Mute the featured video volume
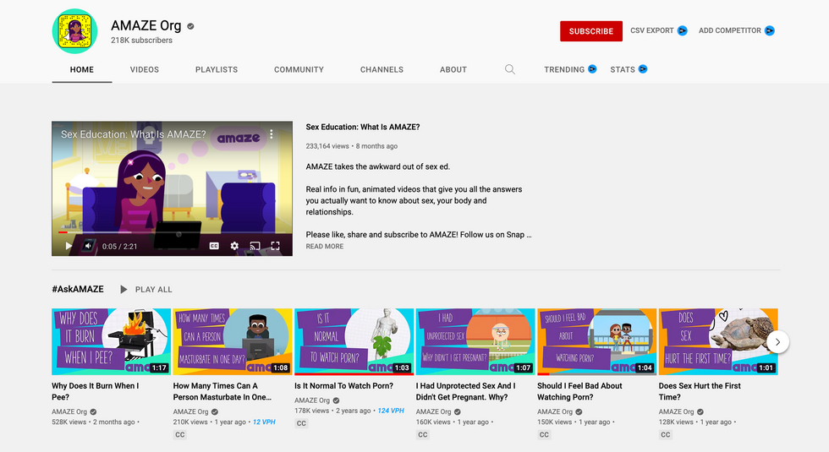Image resolution: width=829 pixels, height=452 pixels. coord(88,246)
